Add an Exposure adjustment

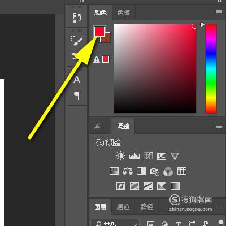click(x=162, y=156)
